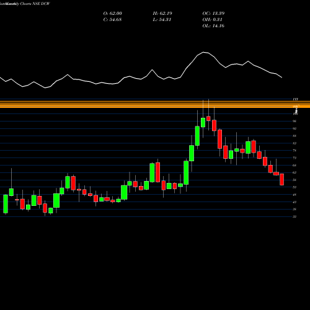Select the high value 'H: 62.19'

click(x=162, y=14)
